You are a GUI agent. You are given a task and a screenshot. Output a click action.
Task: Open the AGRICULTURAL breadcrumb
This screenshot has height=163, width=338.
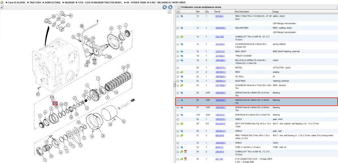pyautogui.click(x=53, y=3)
